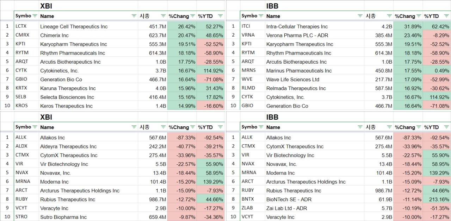Select BioNTech SE - ADR cell

[x=315, y=199]
